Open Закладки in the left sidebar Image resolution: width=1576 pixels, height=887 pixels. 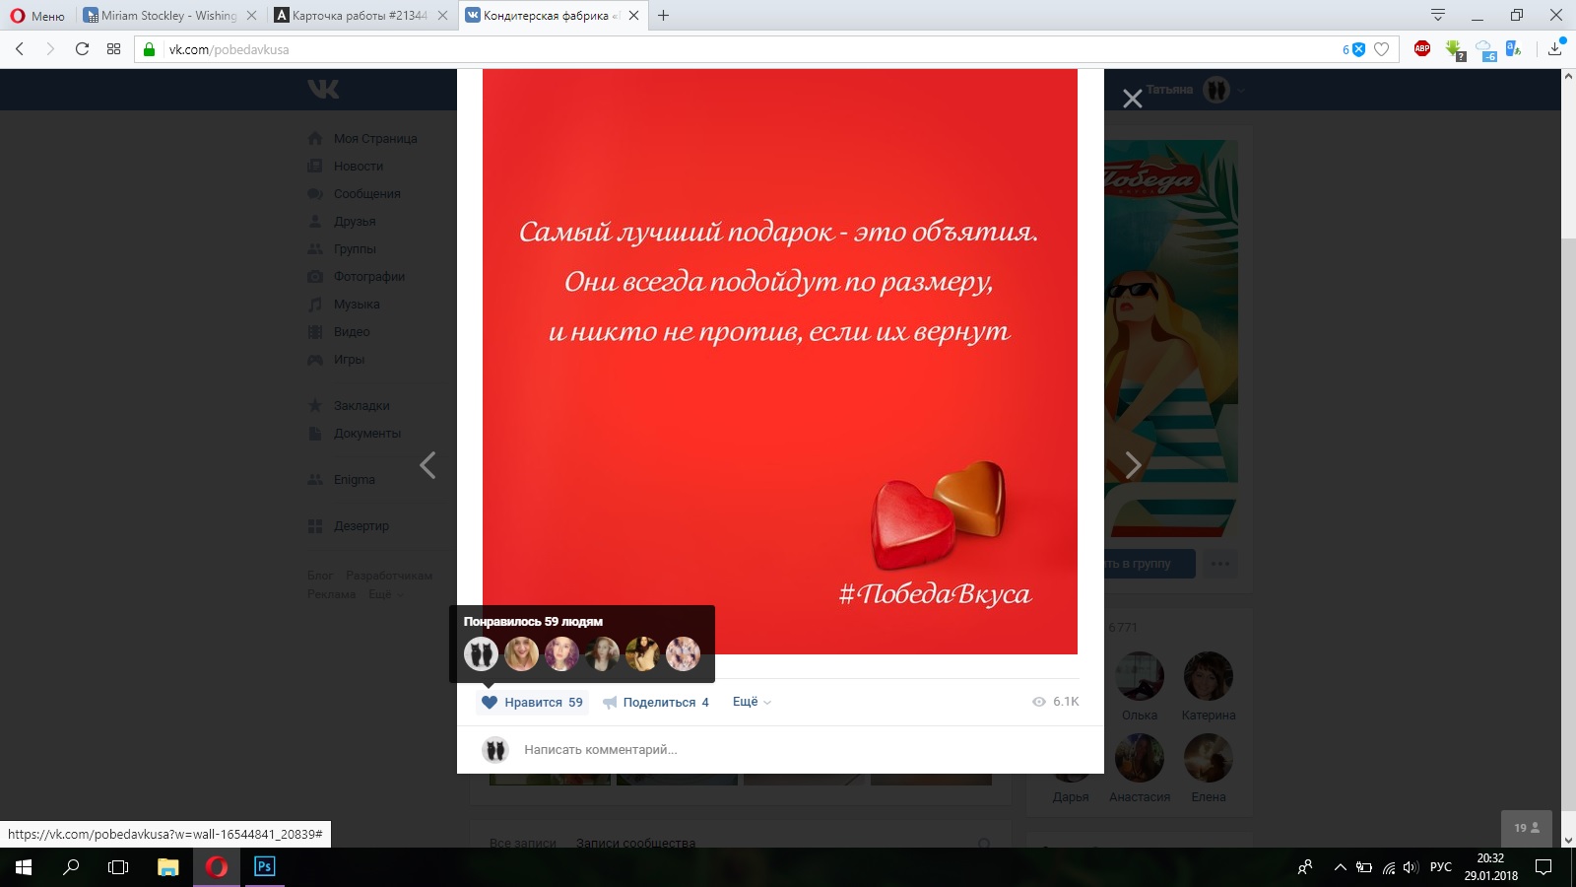click(361, 406)
